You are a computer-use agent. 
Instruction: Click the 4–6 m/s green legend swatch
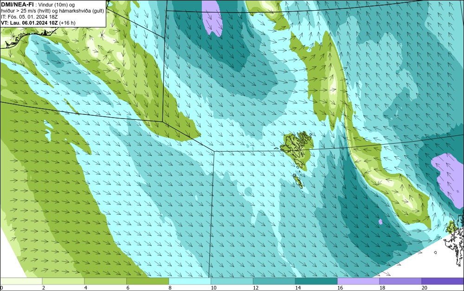point(105,281)
